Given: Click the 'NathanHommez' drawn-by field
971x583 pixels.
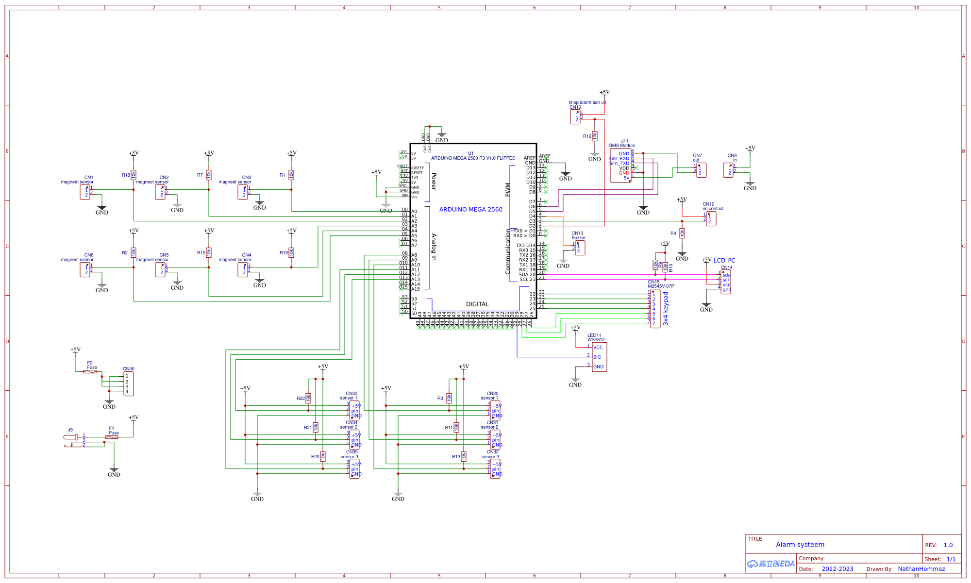Looking at the screenshot, I should coord(921,569).
